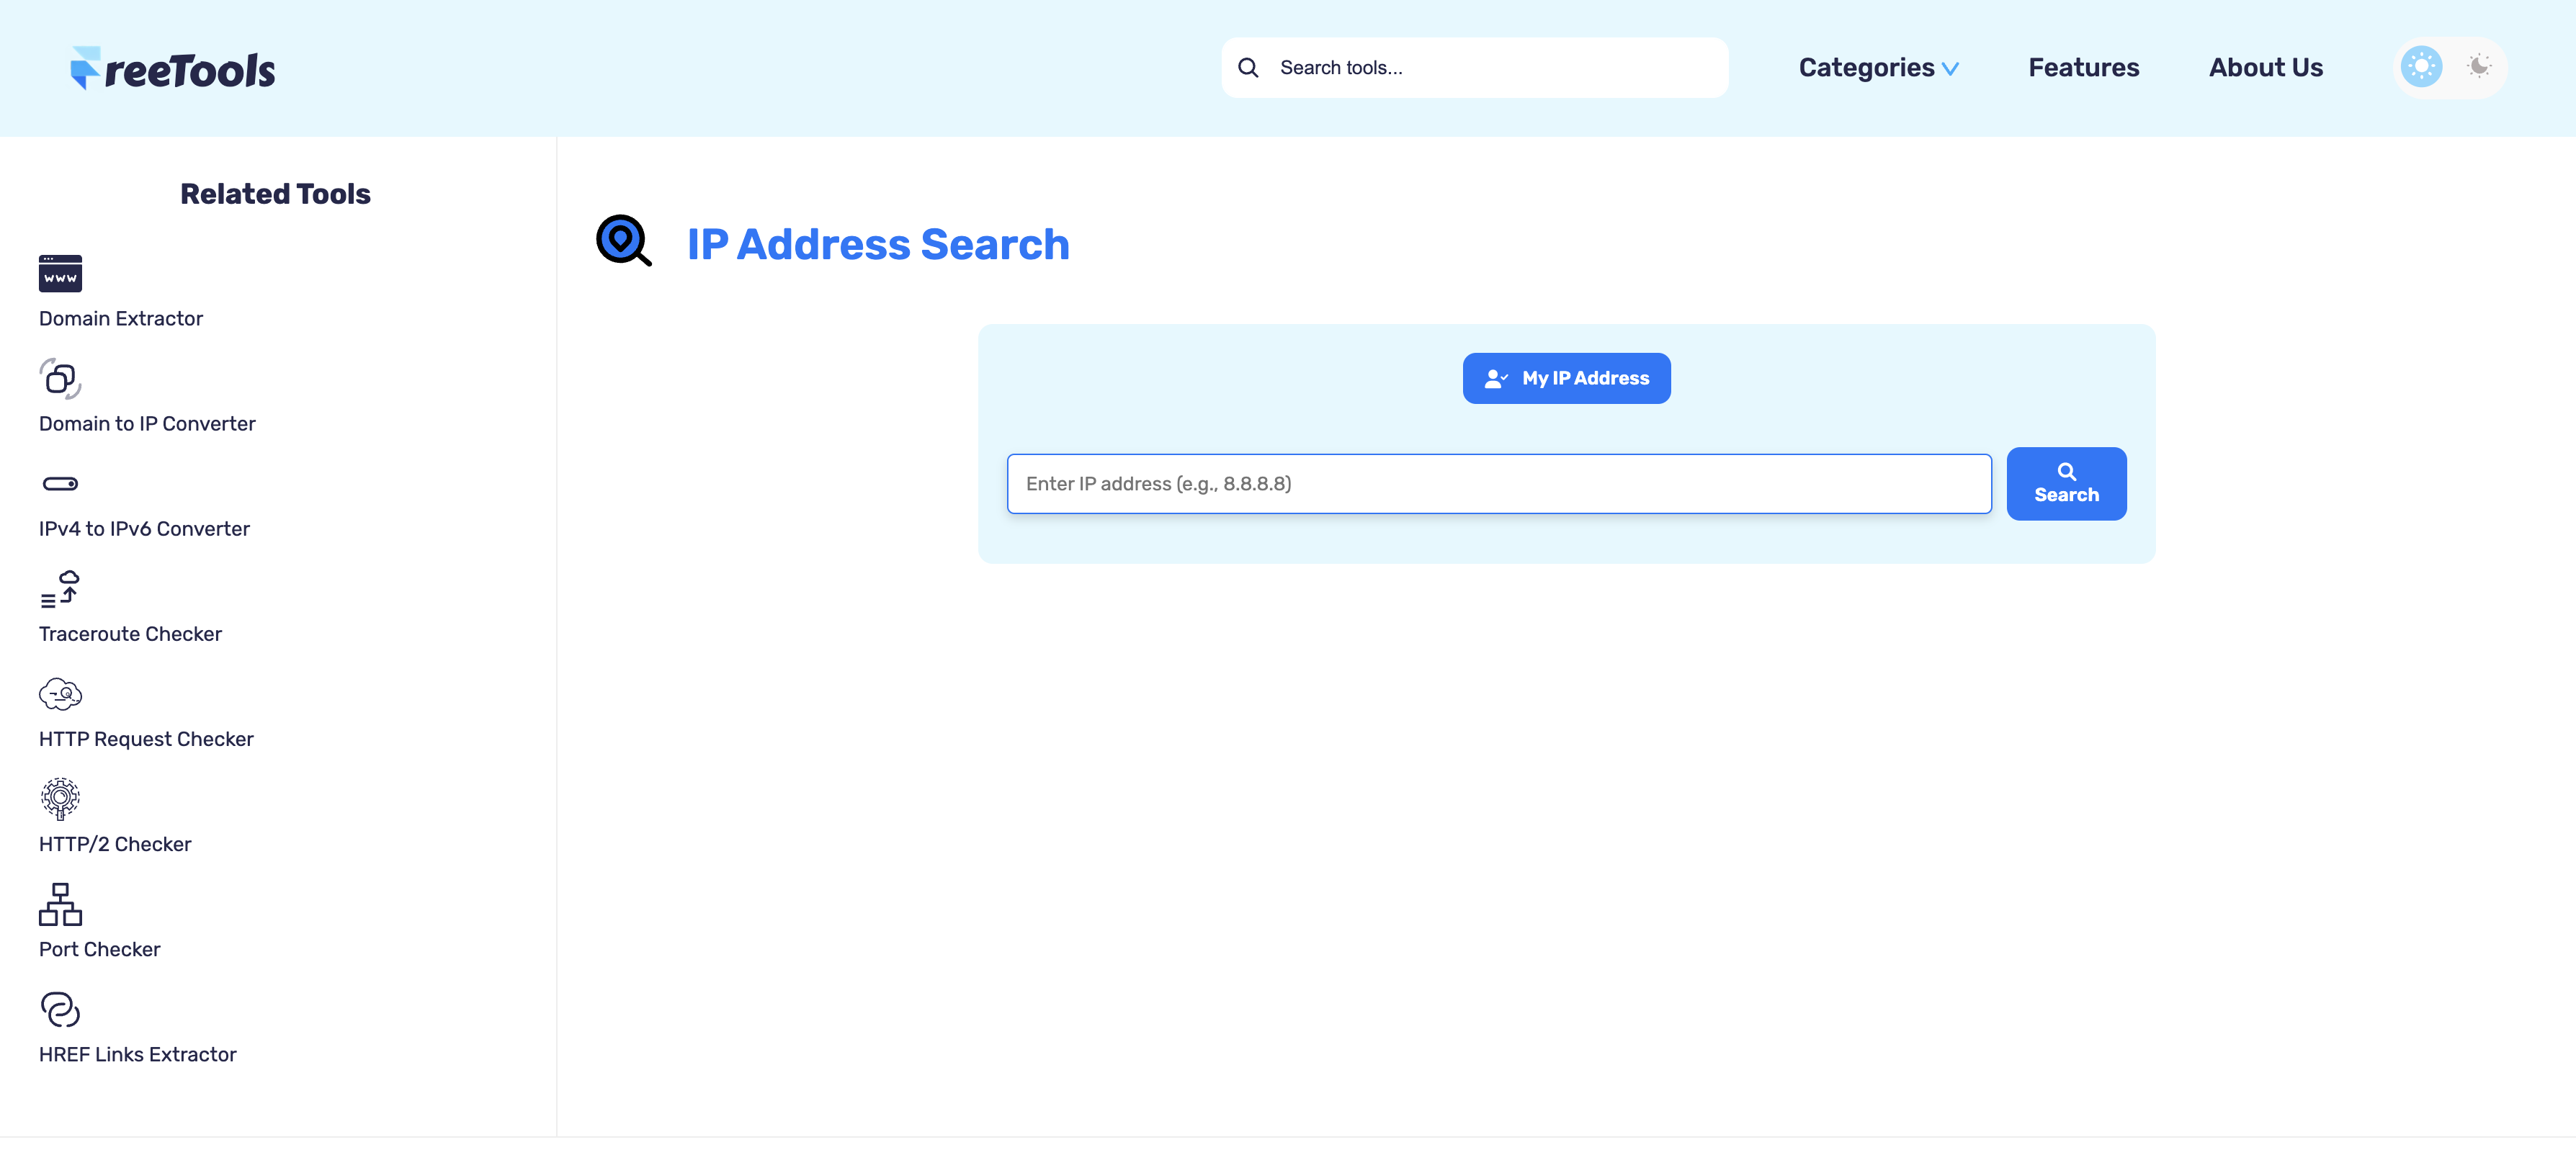Open HTTP Request Checker link
The width and height of the screenshot is (2576, 1155).
coord(146,739)
